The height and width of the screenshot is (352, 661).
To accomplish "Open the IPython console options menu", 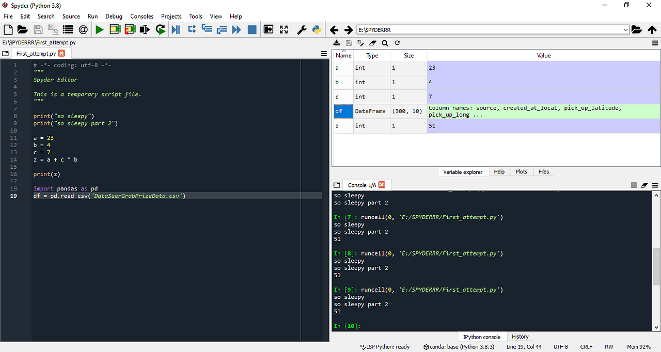I will (655, 185).
